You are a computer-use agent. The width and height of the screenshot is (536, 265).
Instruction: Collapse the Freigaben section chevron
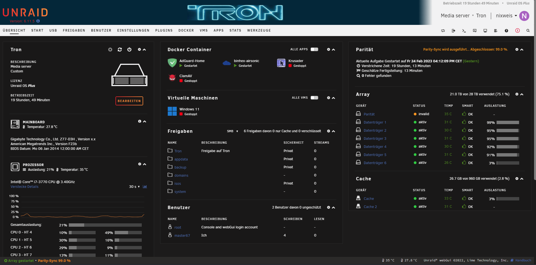click(333, 131)
